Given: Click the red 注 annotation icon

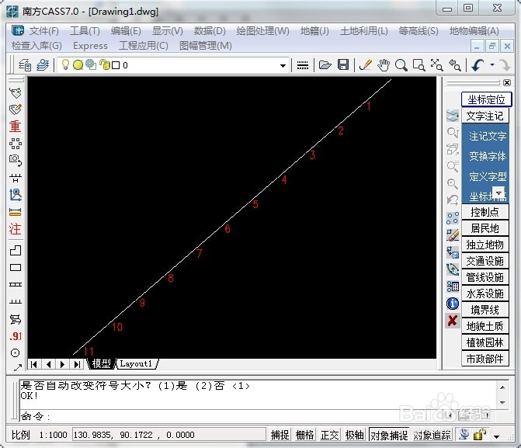Looking at the screenshot, I should tap(15, 228).
